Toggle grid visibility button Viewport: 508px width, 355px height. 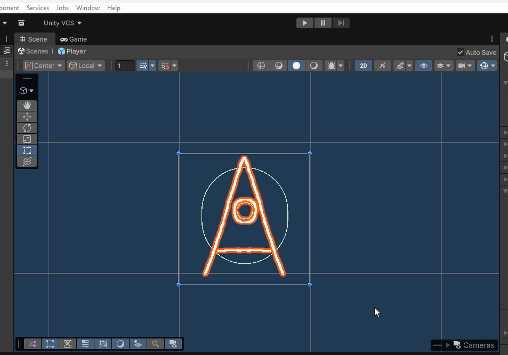click(143, 66)
